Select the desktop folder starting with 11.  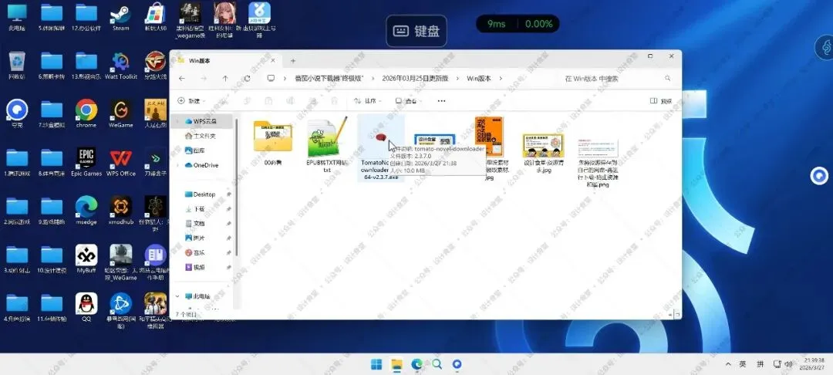(52, 307)
